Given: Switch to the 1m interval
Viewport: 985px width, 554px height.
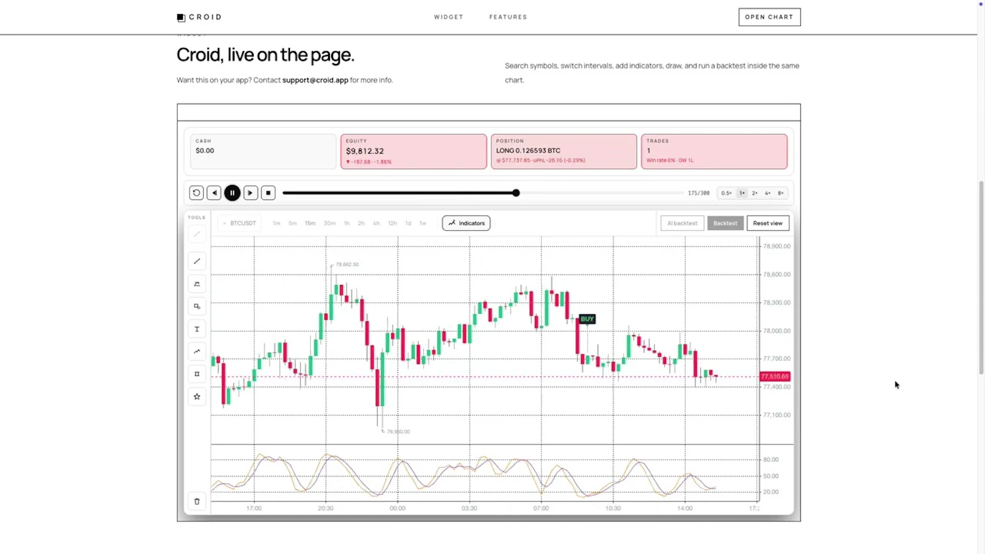Looking at the screenshot, I should (x=276, y=223).
